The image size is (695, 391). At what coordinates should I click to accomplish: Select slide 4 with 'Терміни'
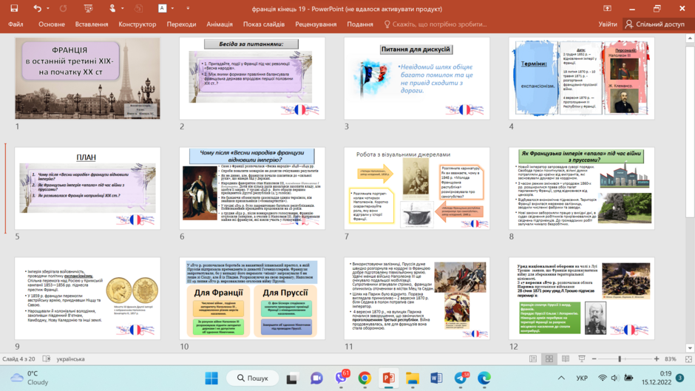point(582,78)
